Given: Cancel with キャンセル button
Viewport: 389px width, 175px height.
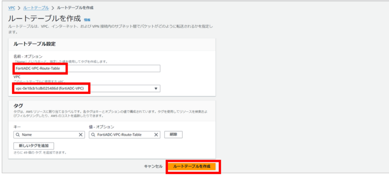Looking at the screenshot, I should [x=153, y=166].
